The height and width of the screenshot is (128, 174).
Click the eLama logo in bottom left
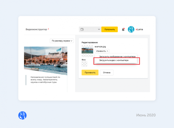tap(22, 115)
